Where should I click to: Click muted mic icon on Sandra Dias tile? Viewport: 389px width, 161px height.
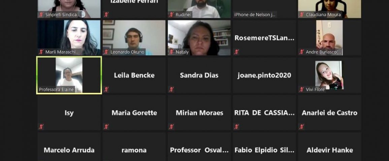click(x=171, y=89)
